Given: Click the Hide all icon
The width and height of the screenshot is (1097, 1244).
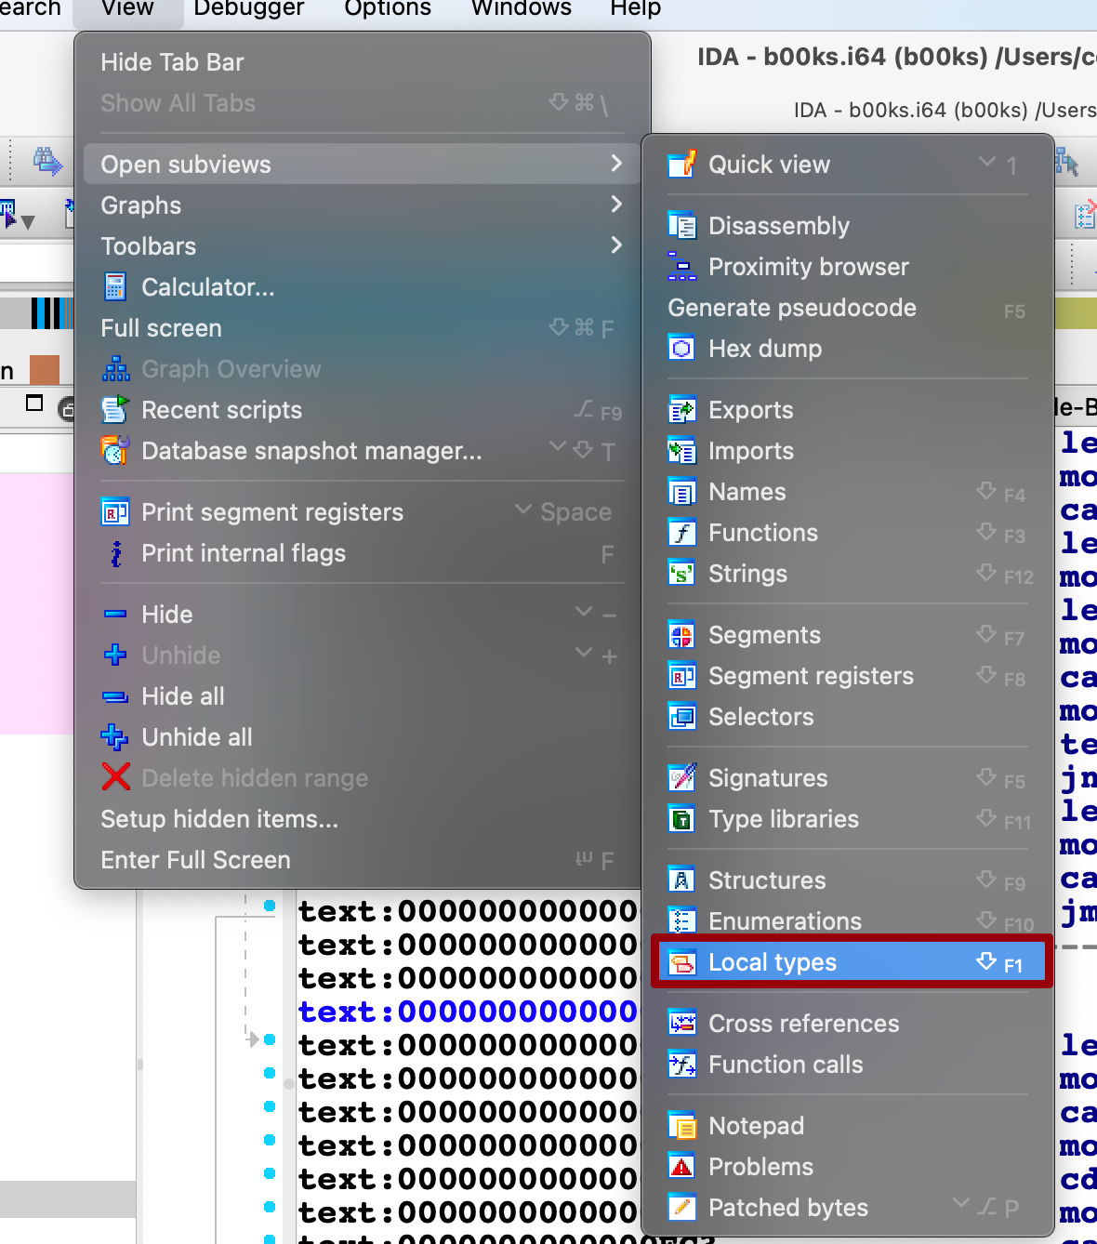Looking at the screenshot, I should coord(114,696).
